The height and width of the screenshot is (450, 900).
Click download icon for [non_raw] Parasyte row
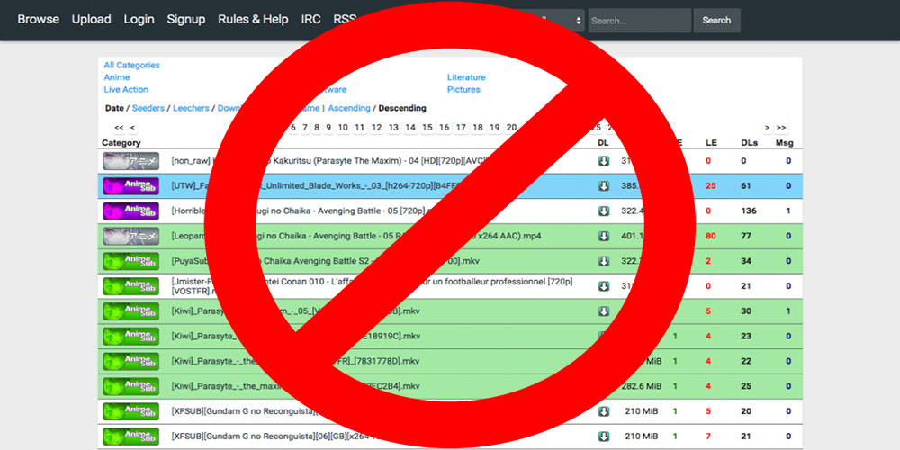pyautogui.click(x=604, y=161)
